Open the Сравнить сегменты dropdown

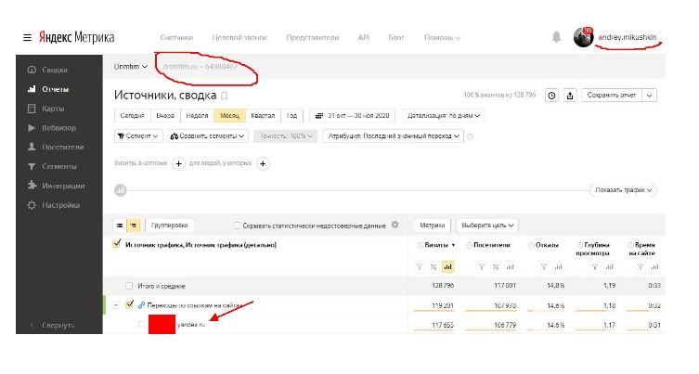pyautogui.click(x=208, y=136)
